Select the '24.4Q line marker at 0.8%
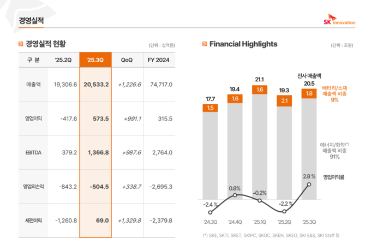Image resolution: width=371 pixels, height=244 pixels. tap(235, 195)
